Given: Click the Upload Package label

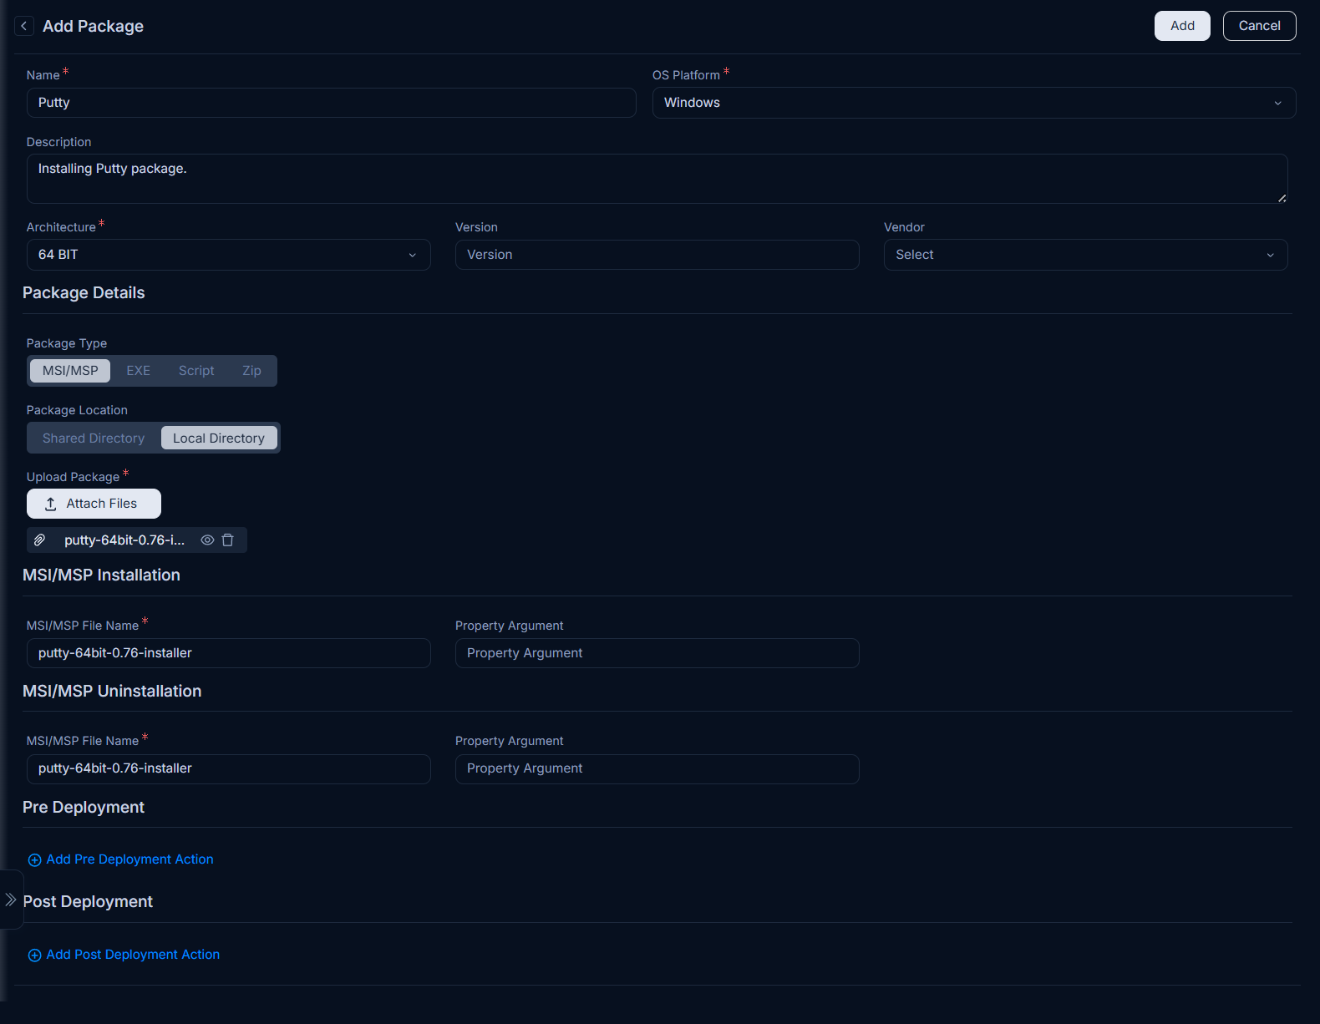Looking at the screenshot, I should coord(73,477).
